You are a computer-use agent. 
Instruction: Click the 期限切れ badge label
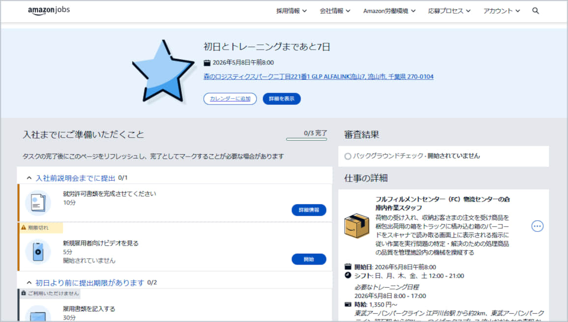tap(38, 227)
